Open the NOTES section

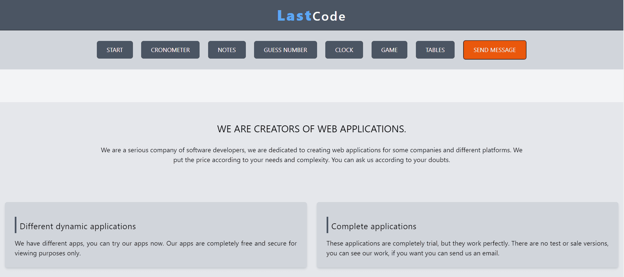coord(226,50)
